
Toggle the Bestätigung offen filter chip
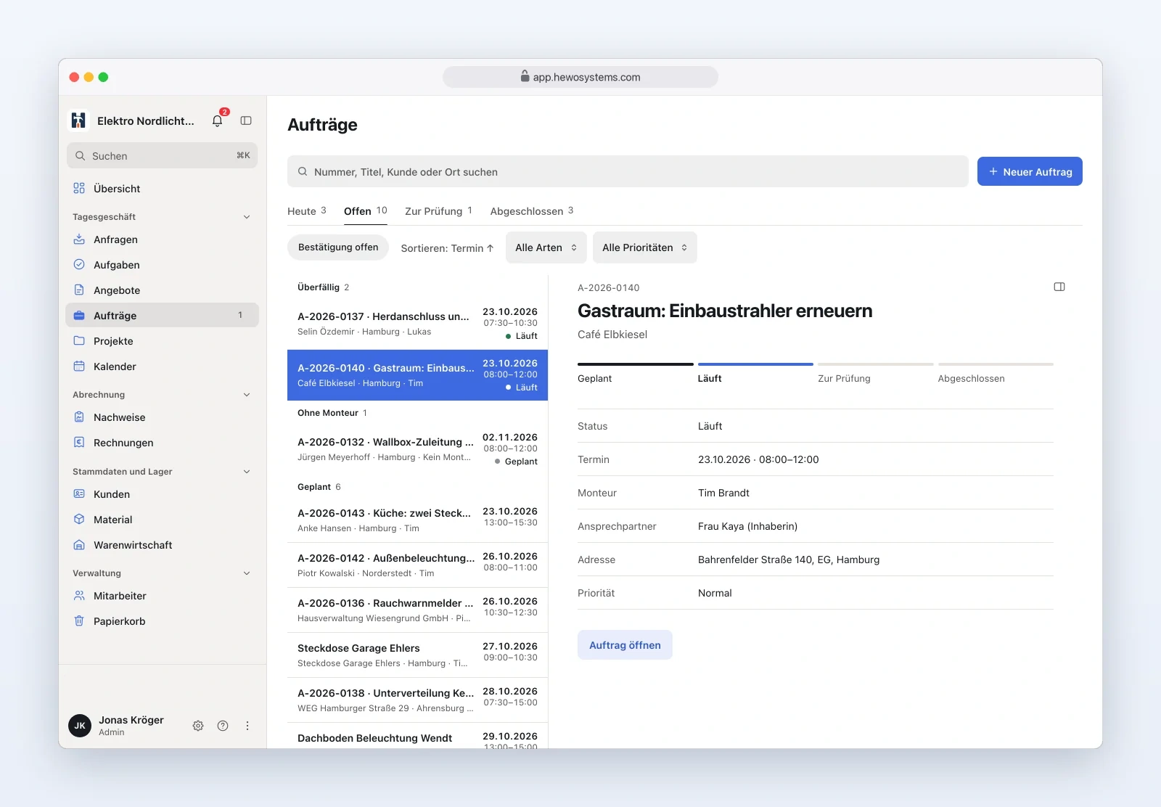[x=338, y=247]
